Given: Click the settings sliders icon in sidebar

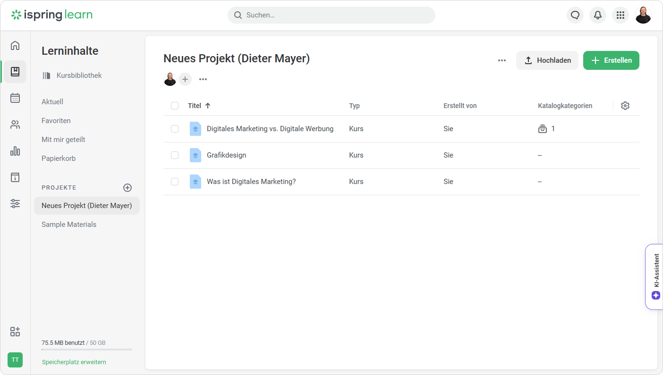Looking at the screenshot, I should coord(15,204).
